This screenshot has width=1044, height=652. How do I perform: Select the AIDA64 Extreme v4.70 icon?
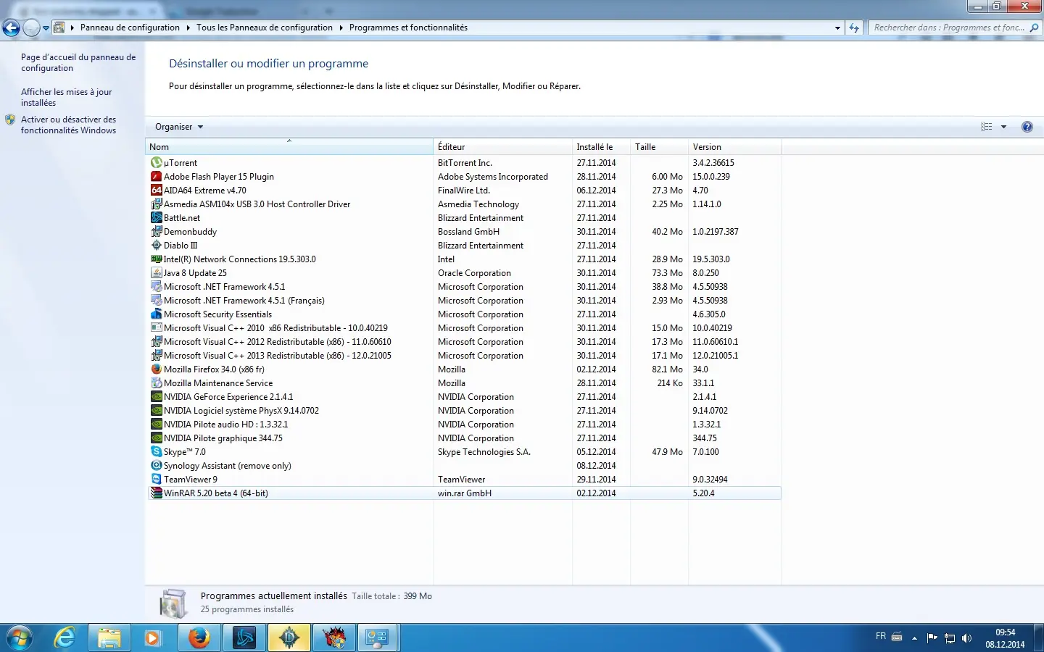pos(156,191)
